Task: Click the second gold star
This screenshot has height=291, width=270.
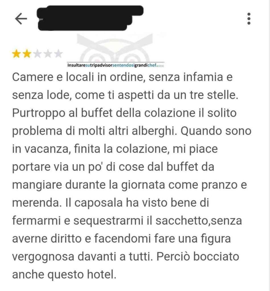Action: (x=27, y=54)
